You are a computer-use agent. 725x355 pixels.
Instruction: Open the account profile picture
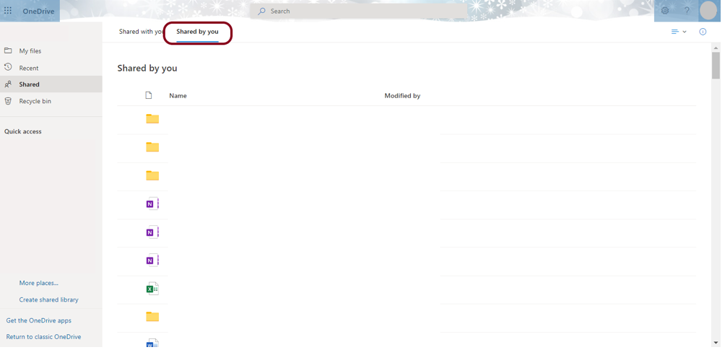point(712,11)
